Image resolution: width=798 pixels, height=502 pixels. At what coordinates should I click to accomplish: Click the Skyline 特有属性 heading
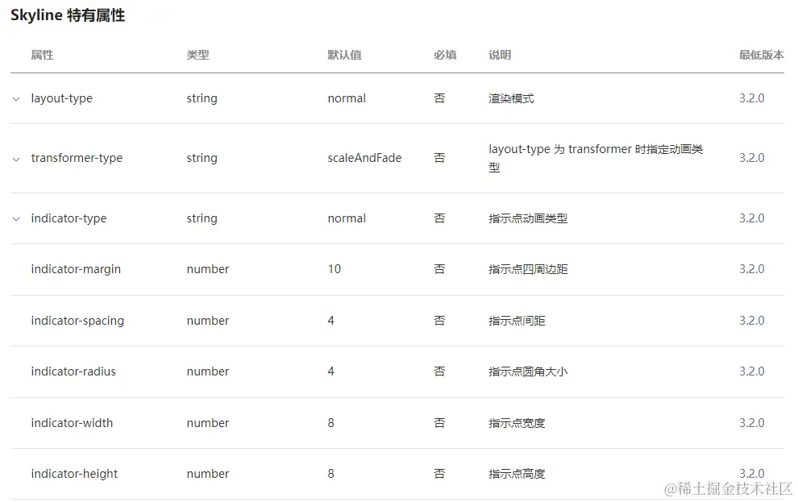tap(68, 15)
